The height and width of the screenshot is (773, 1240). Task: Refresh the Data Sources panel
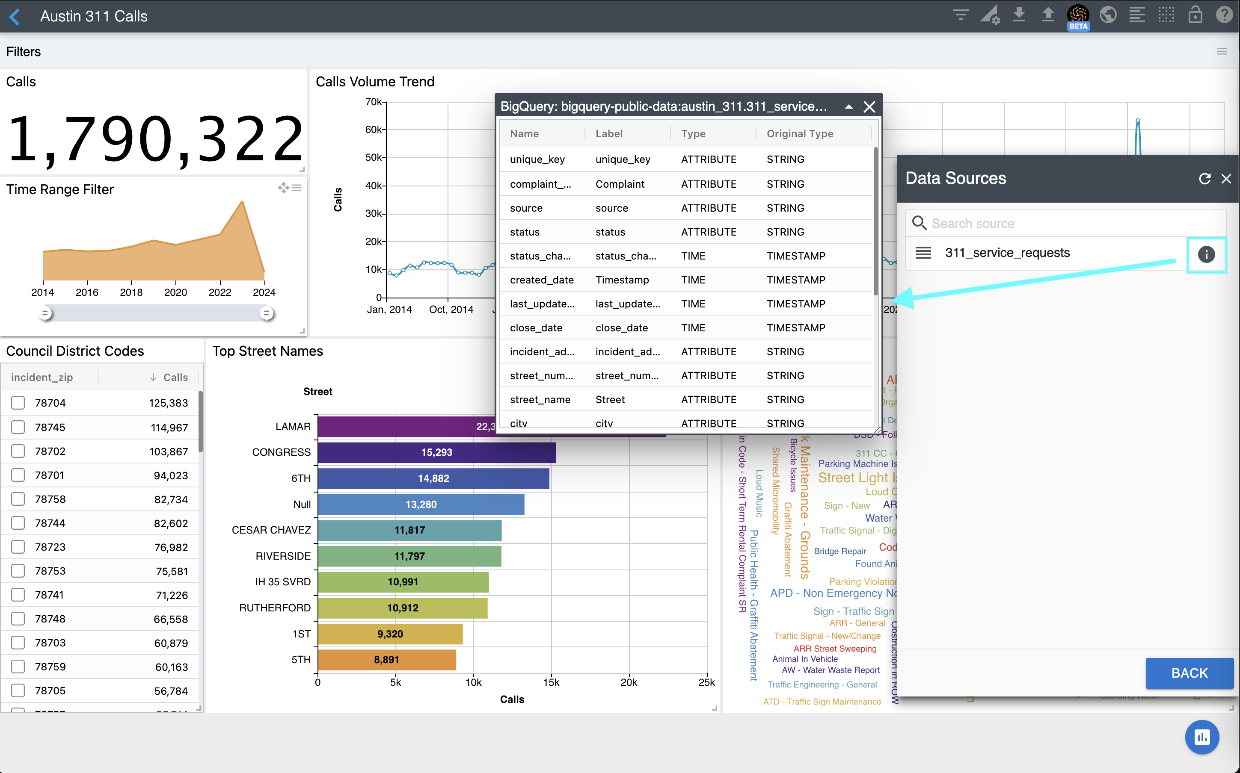1204,178
